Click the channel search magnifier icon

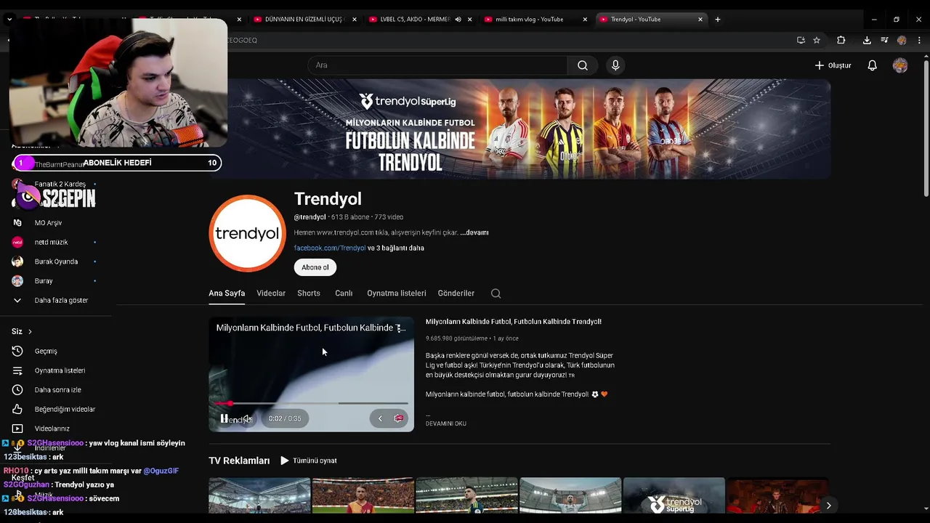496,293
